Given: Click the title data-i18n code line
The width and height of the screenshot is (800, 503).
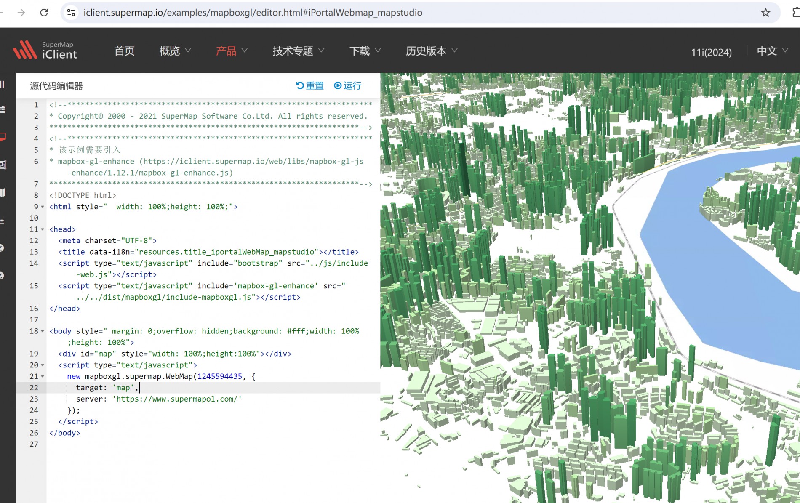Looking at the screenshot, I should pos(208,252).
